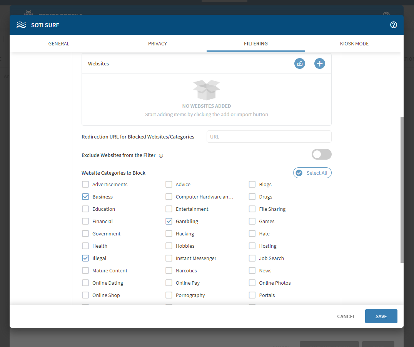This screenshot has width=414, height=347.
Task: Check the File Sharing checkbox
Action: coord(252,209)
